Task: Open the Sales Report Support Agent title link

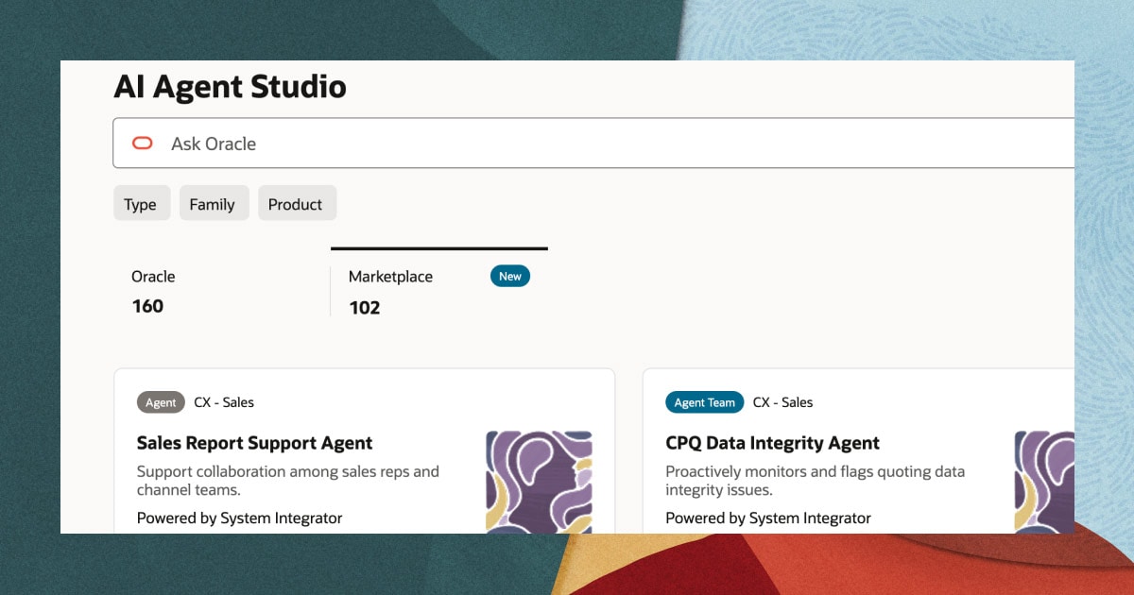Action: [254, 442]
